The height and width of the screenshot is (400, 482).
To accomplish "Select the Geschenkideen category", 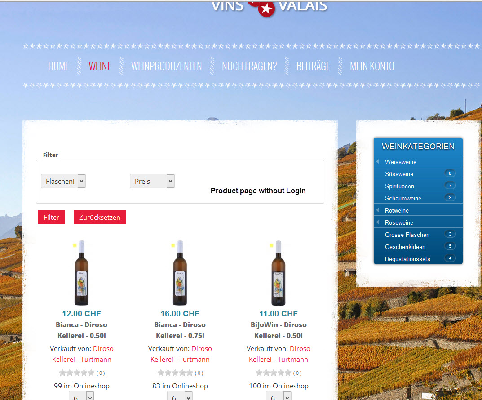I will pos(405,247).
